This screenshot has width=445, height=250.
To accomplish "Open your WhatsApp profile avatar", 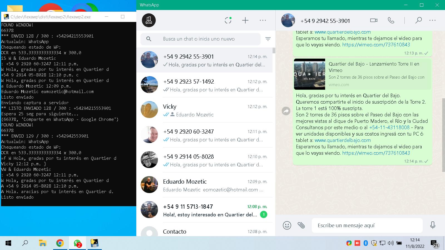I will [x=149, y=20].
